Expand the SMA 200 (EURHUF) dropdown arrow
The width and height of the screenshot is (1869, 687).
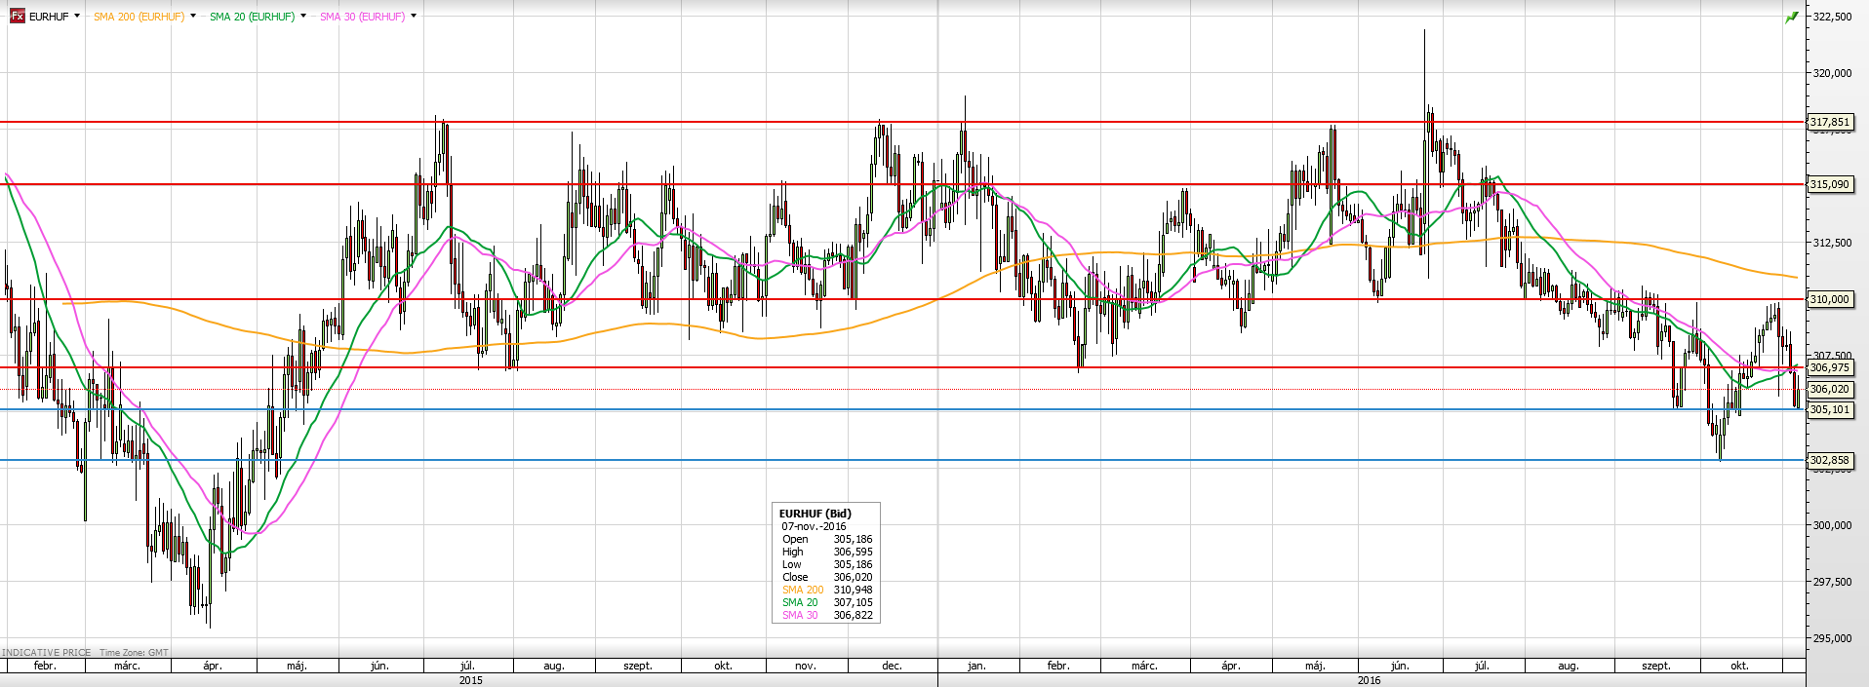[x=193, y=16]
